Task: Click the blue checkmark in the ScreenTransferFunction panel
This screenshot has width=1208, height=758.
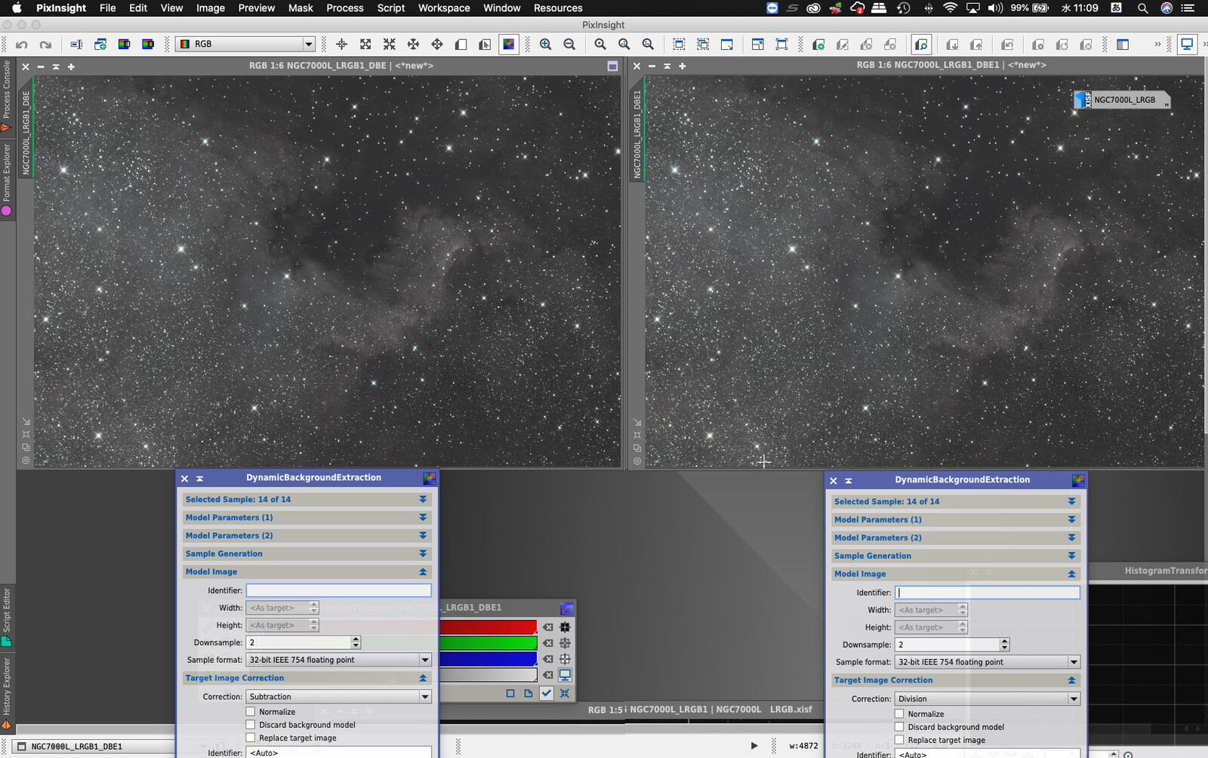Action: (x=546, y=693)
